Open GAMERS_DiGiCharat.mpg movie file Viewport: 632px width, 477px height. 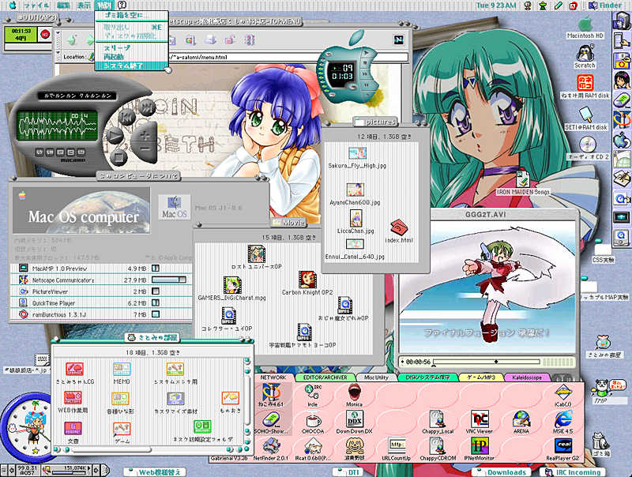point(231,285)
